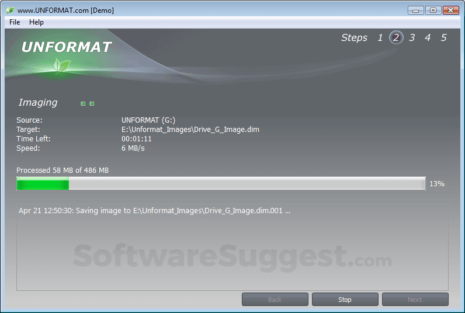Close the UNFORMAT window
Image resolution: width=465 pixels, height=313 pixels.
(451, 11)
